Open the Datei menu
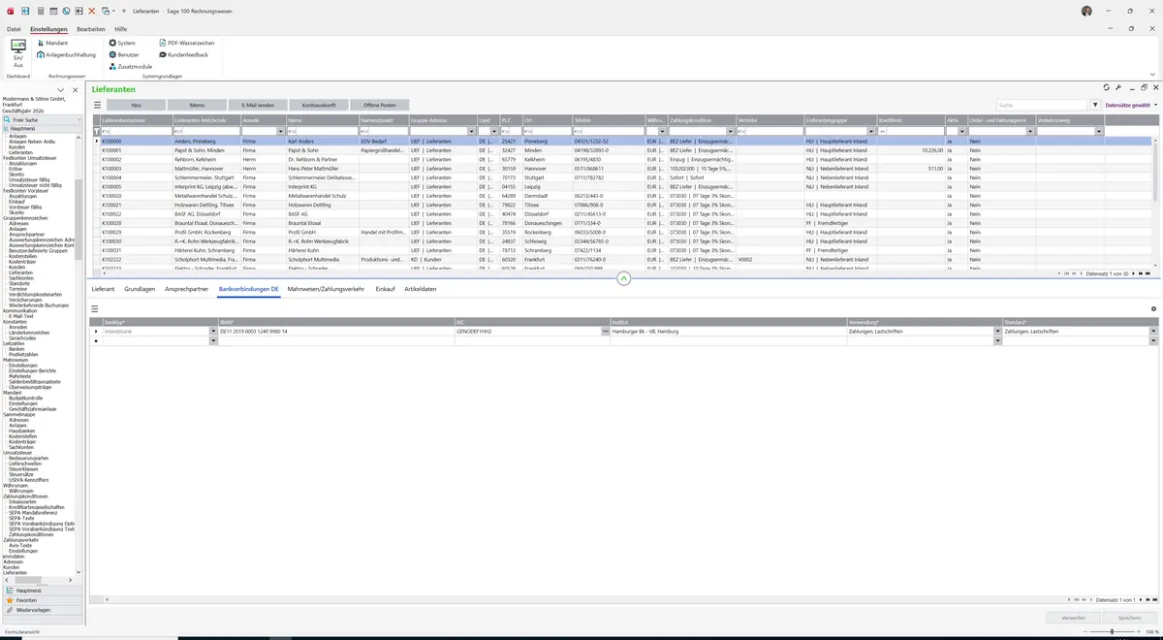 pos(14,29)
